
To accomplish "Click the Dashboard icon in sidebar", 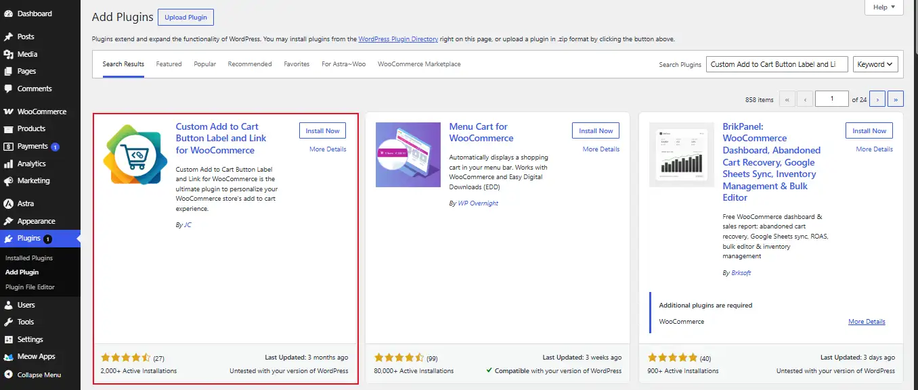I will click(9, 14).
